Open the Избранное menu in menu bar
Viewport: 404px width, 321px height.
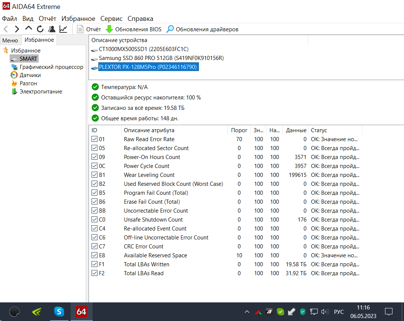click(x=78, y=19)
